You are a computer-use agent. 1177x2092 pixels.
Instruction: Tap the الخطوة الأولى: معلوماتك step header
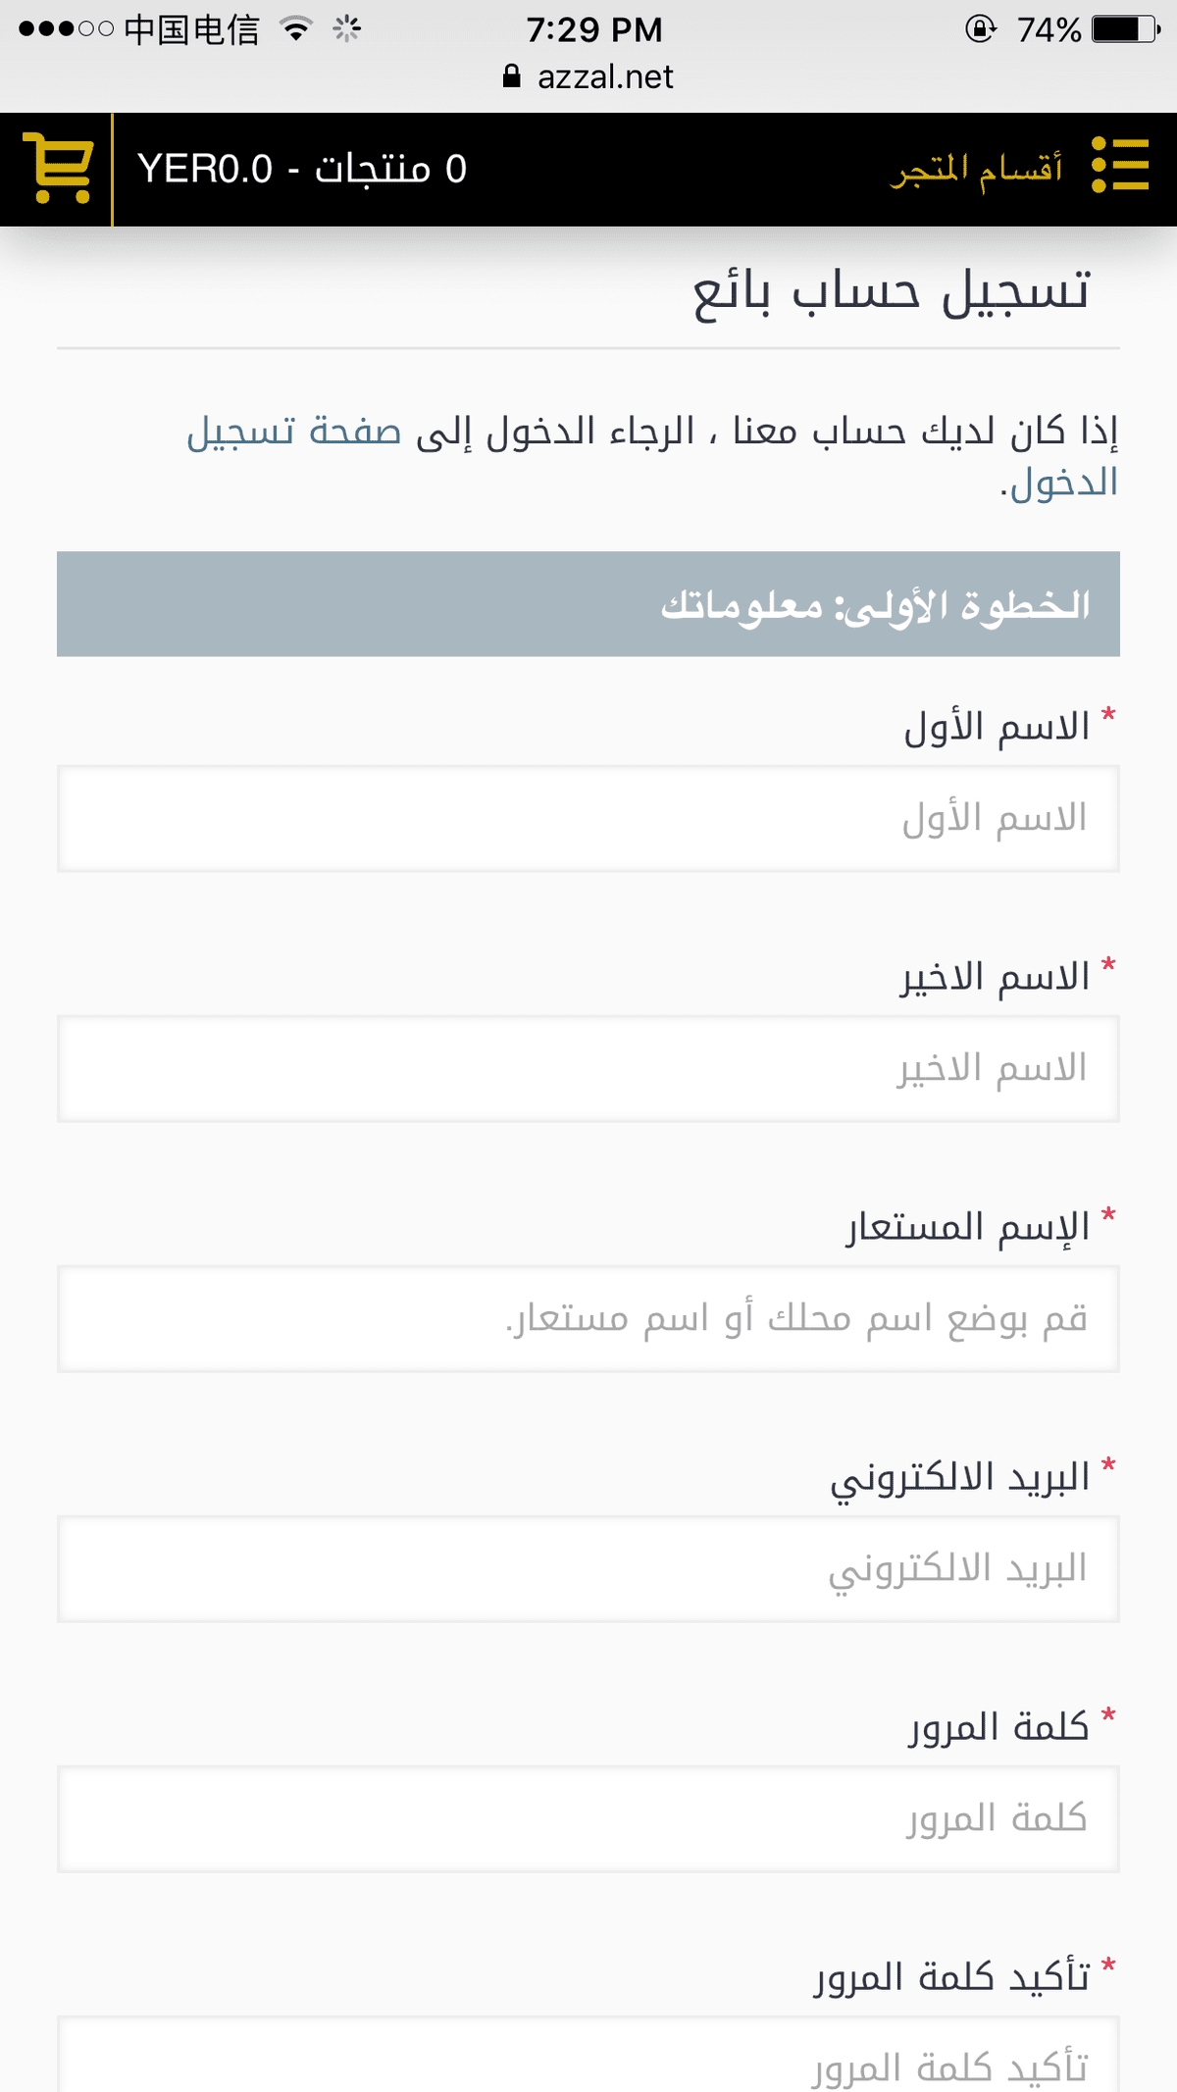pyautogui.click(x=588, y=604)
